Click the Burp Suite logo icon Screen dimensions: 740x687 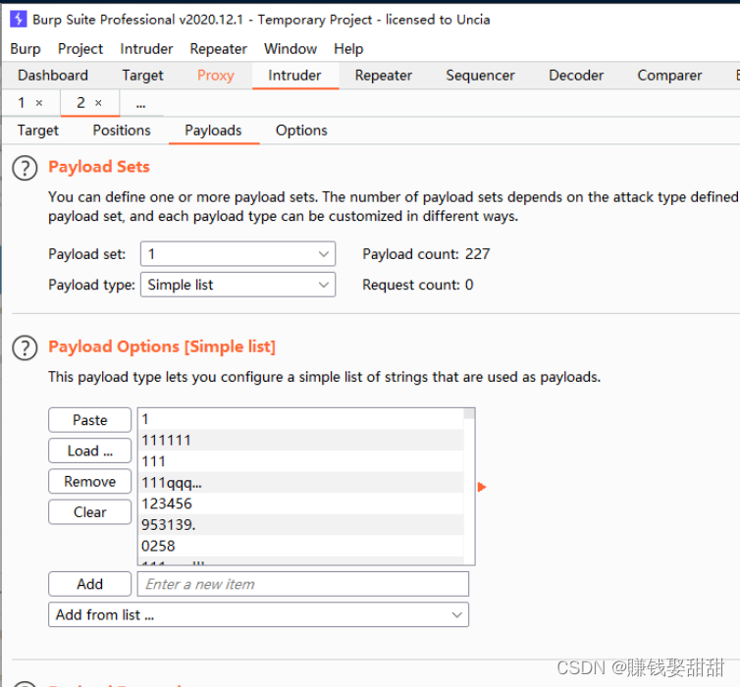coord(18,20)
